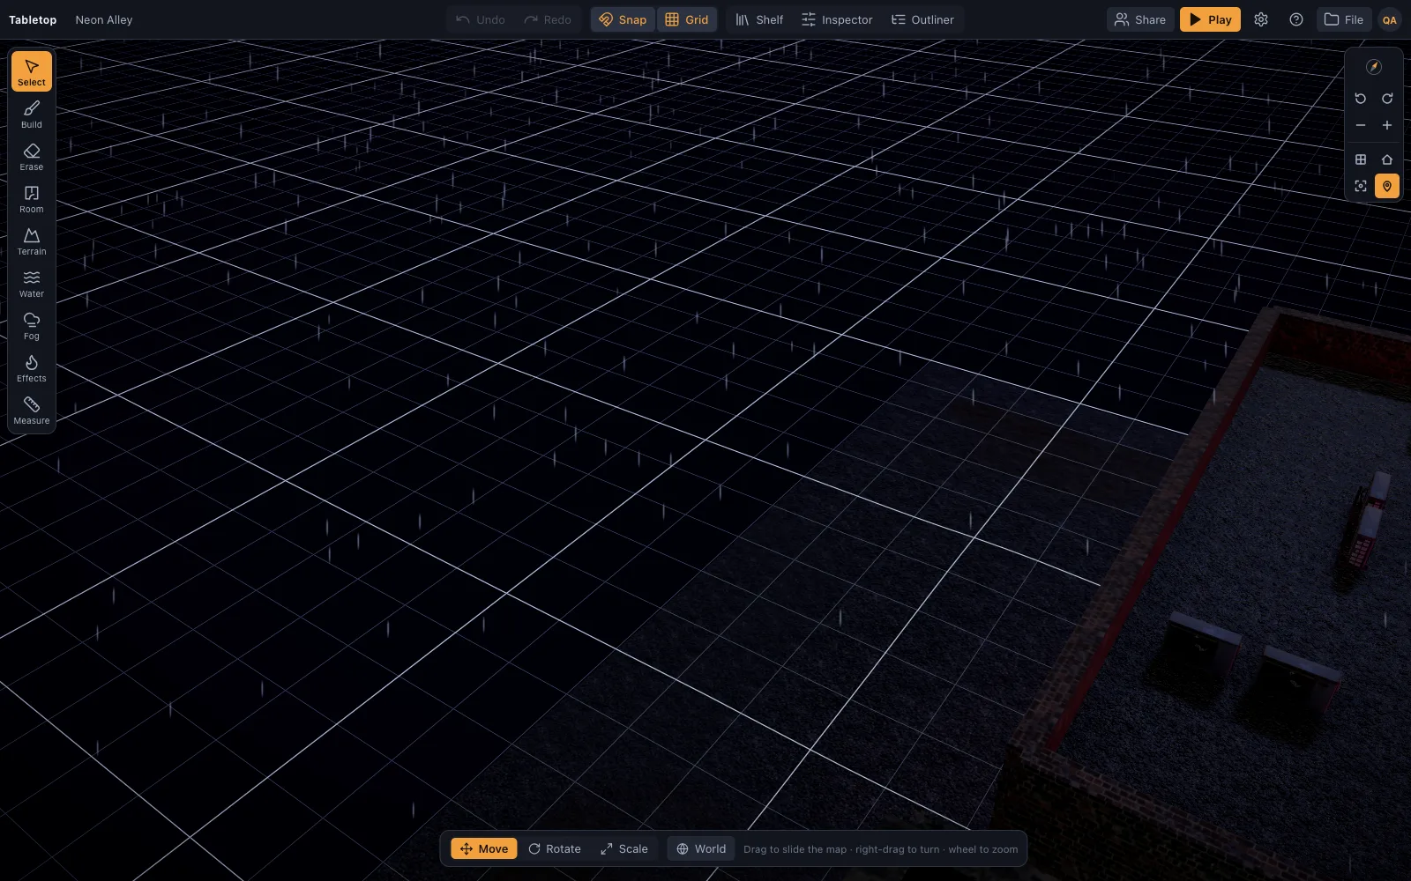
Task: Toggle the map pin markers button
Action: click(x=1387, y=186)
